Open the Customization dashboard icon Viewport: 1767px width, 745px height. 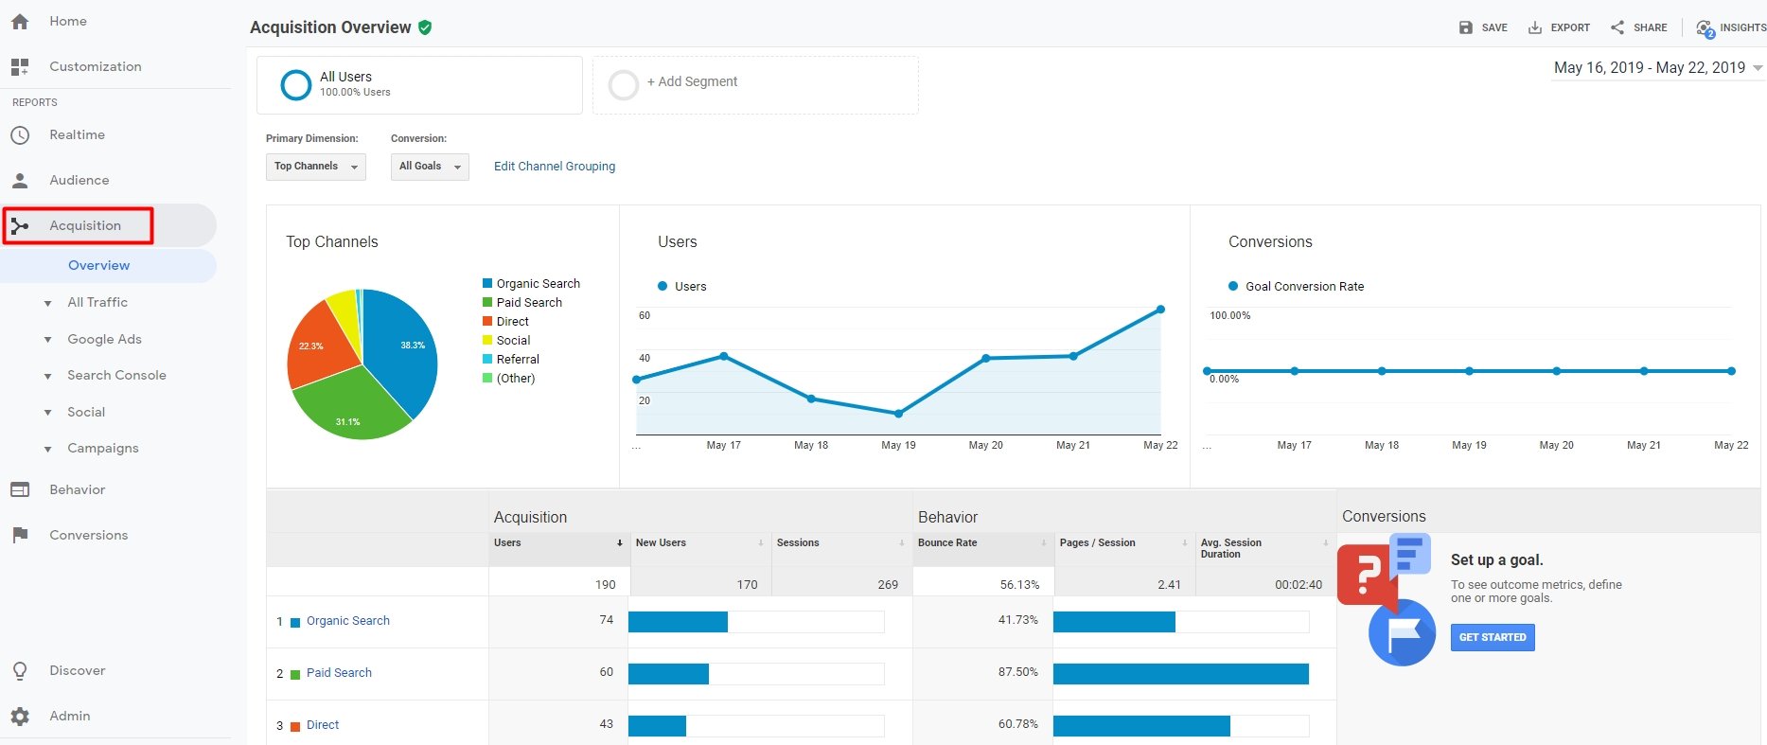(x=20, y=66)
